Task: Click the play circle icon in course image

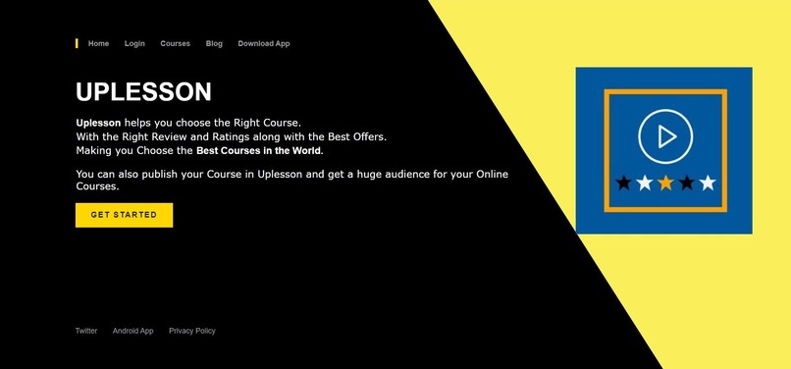Action: tap(665, 136)
